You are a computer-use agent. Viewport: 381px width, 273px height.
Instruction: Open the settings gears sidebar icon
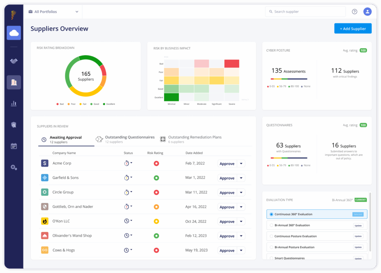[x=14, y=167]
